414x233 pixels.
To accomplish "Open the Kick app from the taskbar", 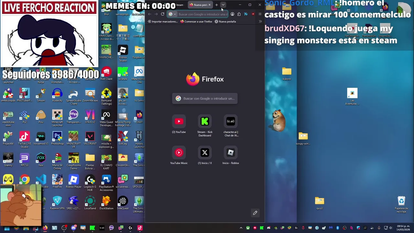I will [x=92, y=228].
